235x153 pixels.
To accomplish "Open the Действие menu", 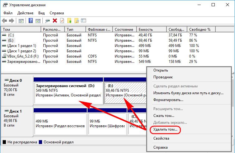I will [x=25, y=13].
